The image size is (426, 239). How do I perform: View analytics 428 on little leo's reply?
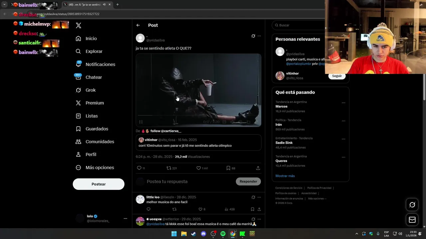230,209
